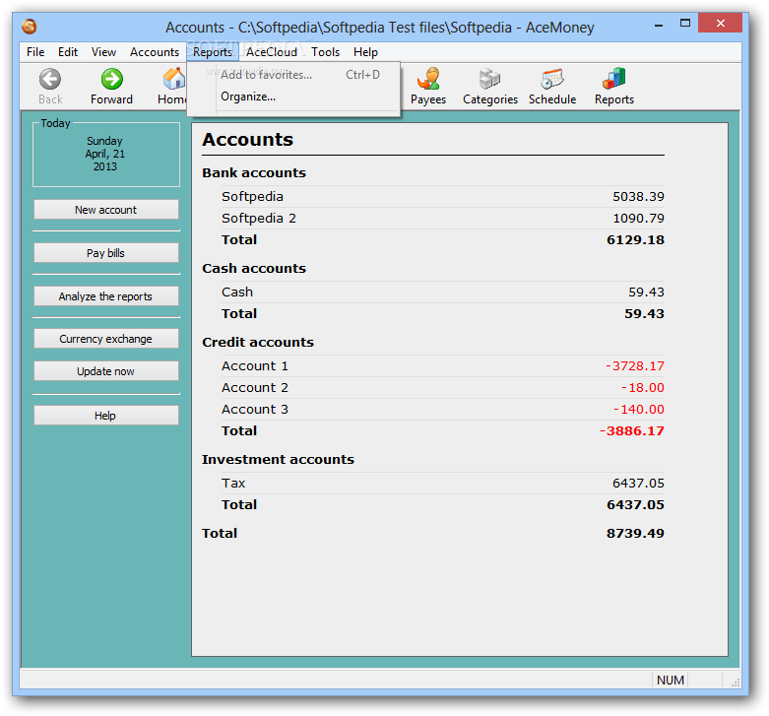Open the File menu

tap(35, 52)
